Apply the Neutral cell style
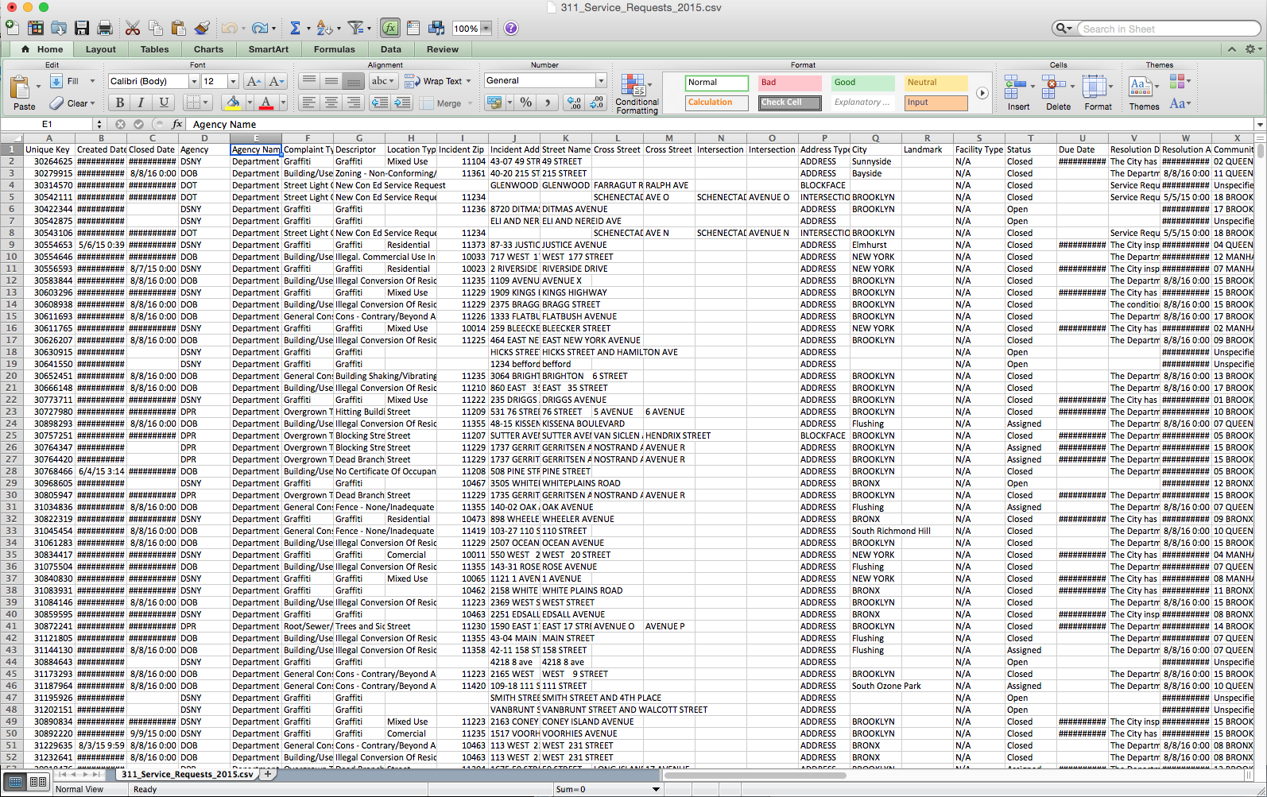 pos(936,83)
